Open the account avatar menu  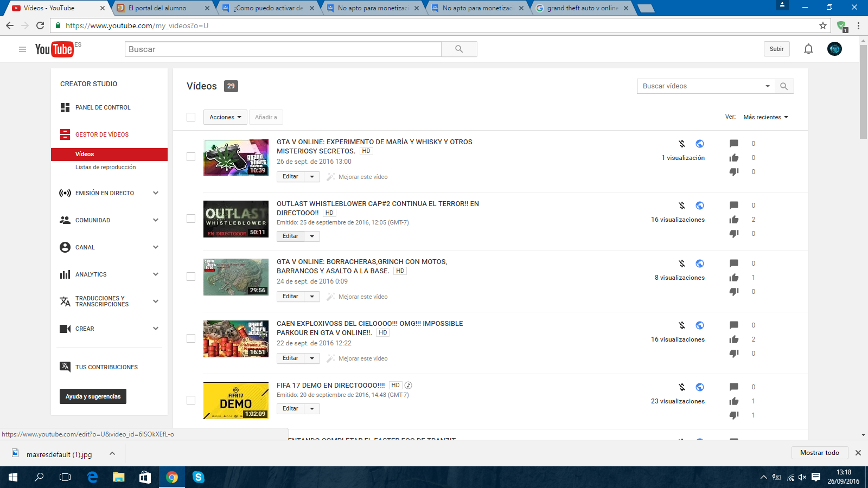point(834,49)
